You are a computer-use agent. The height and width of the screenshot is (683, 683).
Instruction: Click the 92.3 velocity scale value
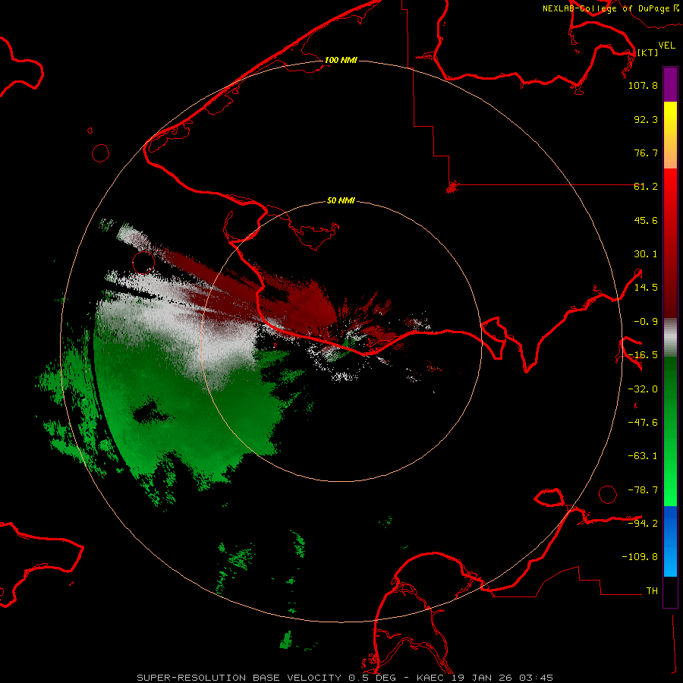646,119
